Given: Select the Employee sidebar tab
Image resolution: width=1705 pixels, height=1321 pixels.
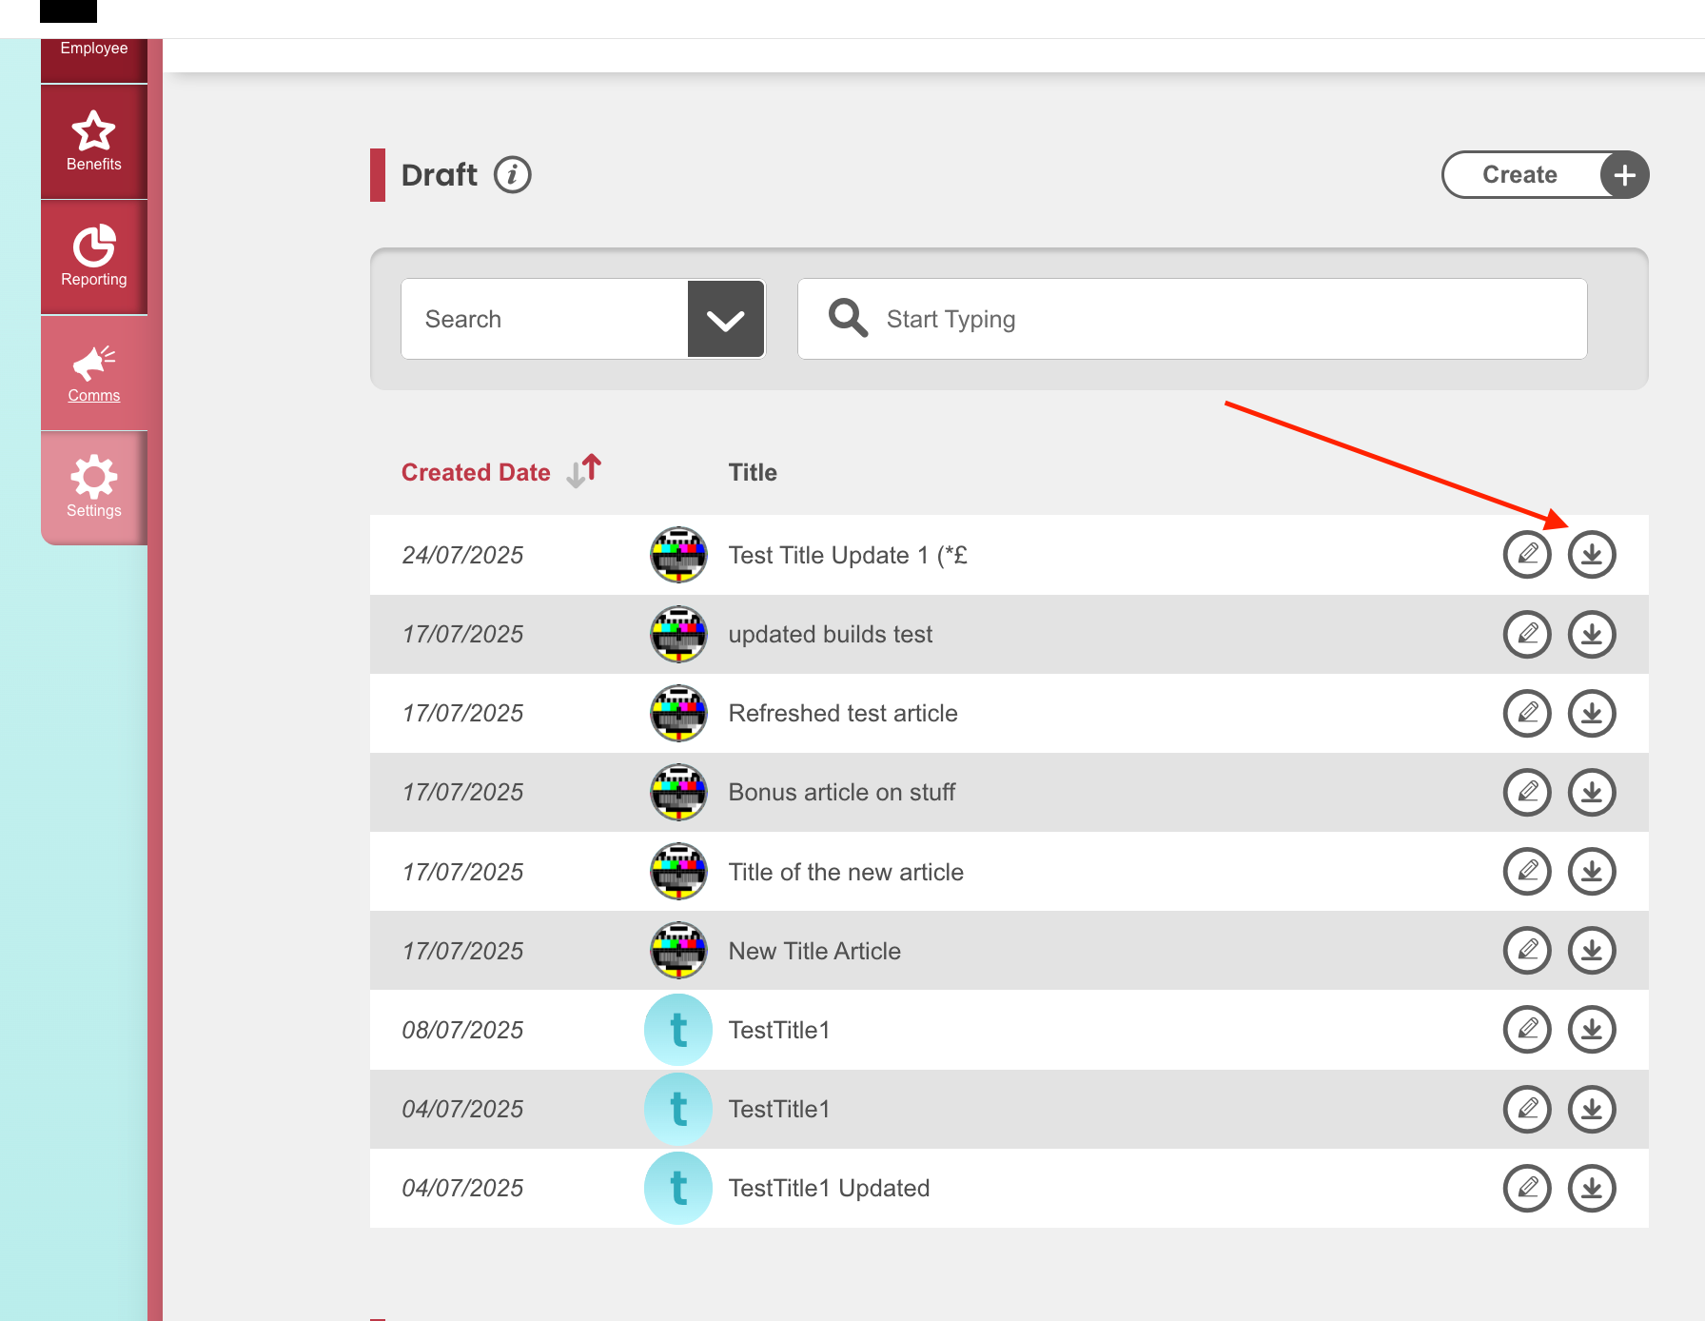Looking at the screenshot, I should [x=94, y=49].
